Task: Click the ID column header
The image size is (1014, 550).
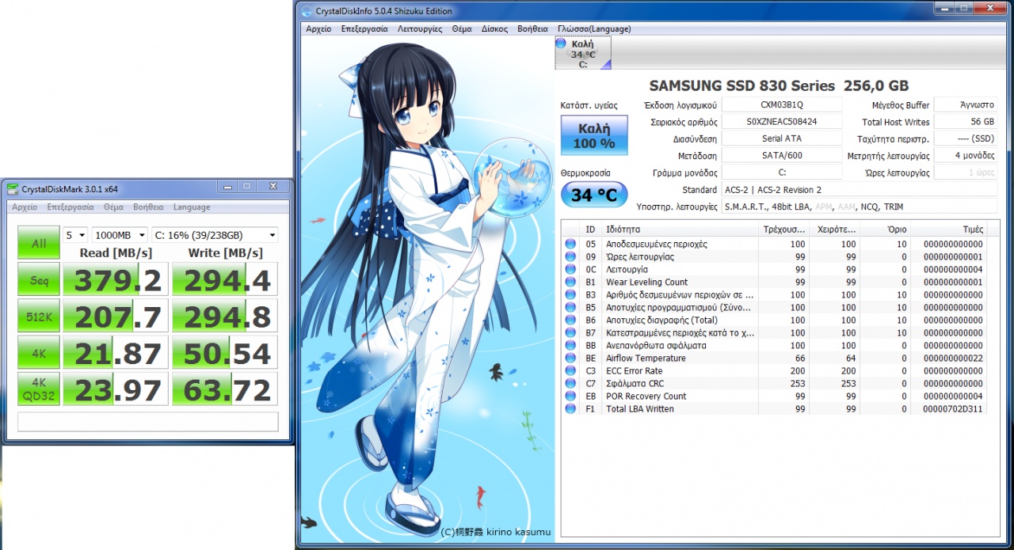Action: (x=590, y=229)
